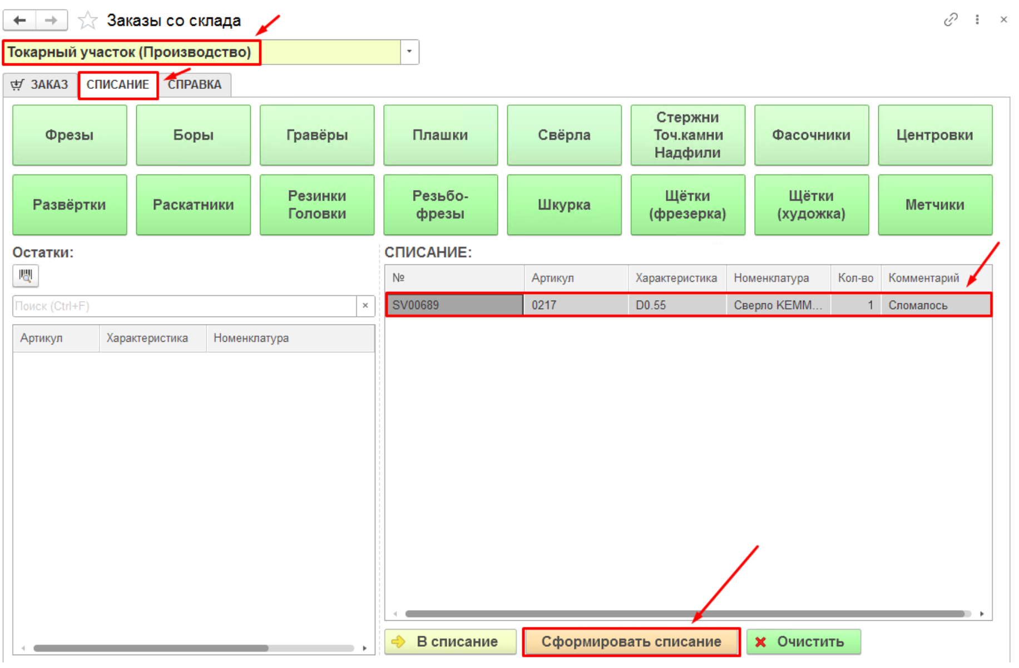The height and width of the screenshot is (668, 1019).
Task: Click in the Поиск search field
Action: (184, 306)
